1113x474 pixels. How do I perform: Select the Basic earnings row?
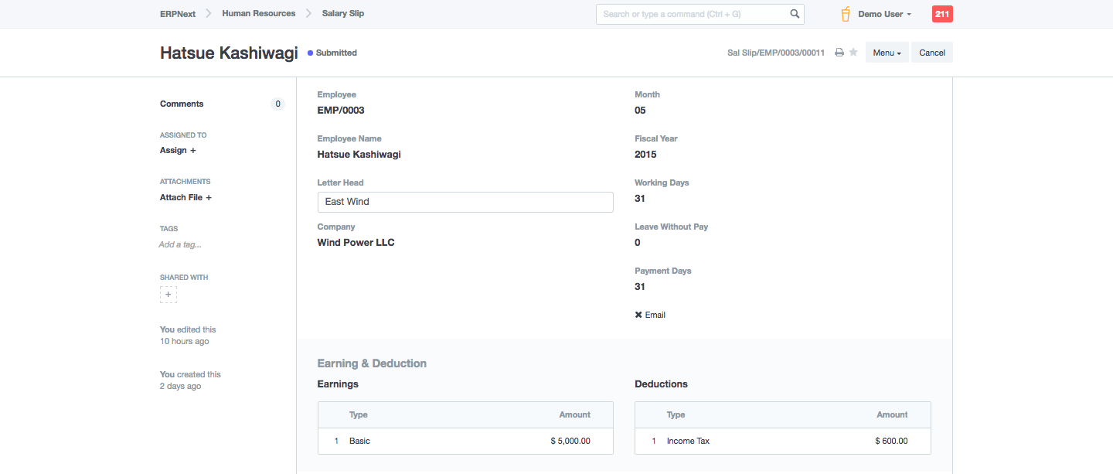465,441
